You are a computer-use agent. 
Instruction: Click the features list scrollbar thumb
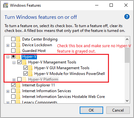click(x=127, y=55)
